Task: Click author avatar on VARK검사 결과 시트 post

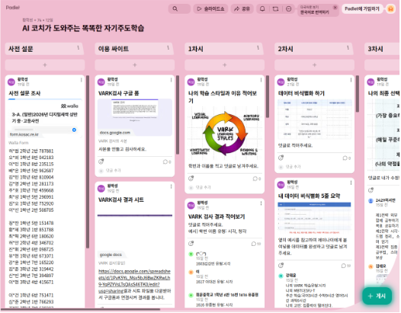Action: (x=101, y=189)
